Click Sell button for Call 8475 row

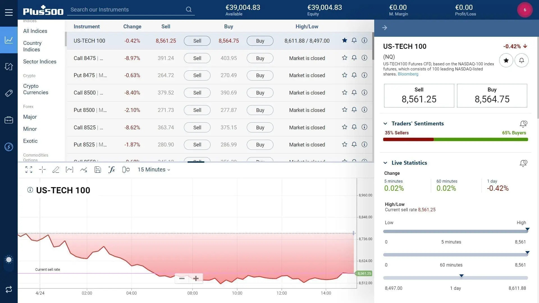(x=197, y=58)
